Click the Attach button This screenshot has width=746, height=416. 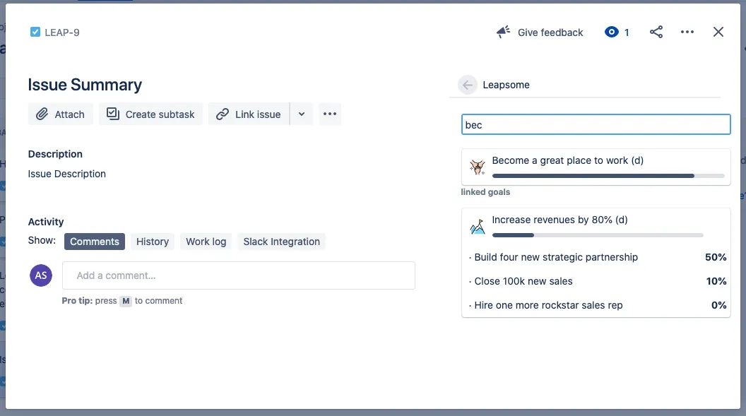pos(61,114)
